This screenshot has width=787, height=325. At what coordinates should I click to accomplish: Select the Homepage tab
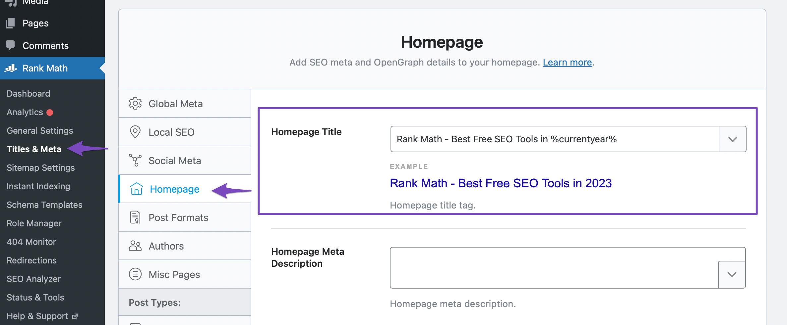coord(185,189)
